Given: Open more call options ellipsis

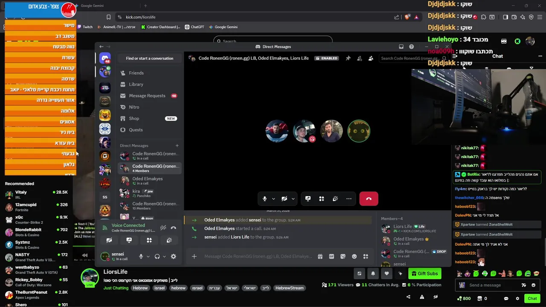Looking at the screenshot, I should point(349,199).
